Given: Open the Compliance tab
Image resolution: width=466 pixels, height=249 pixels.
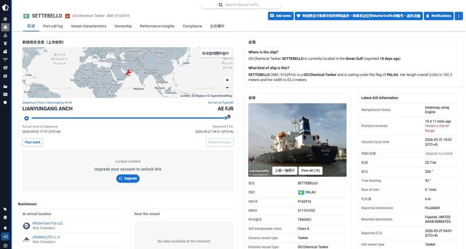Looking at the screenshot, I should (192, 26).
